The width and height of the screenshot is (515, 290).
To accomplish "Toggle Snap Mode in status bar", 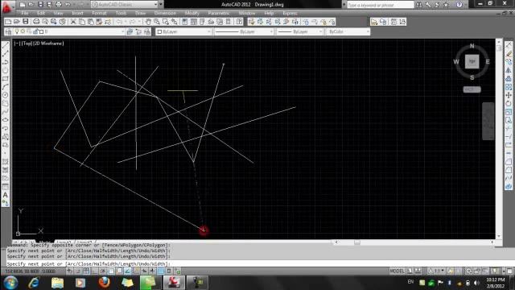I will (x=78, y=271).
